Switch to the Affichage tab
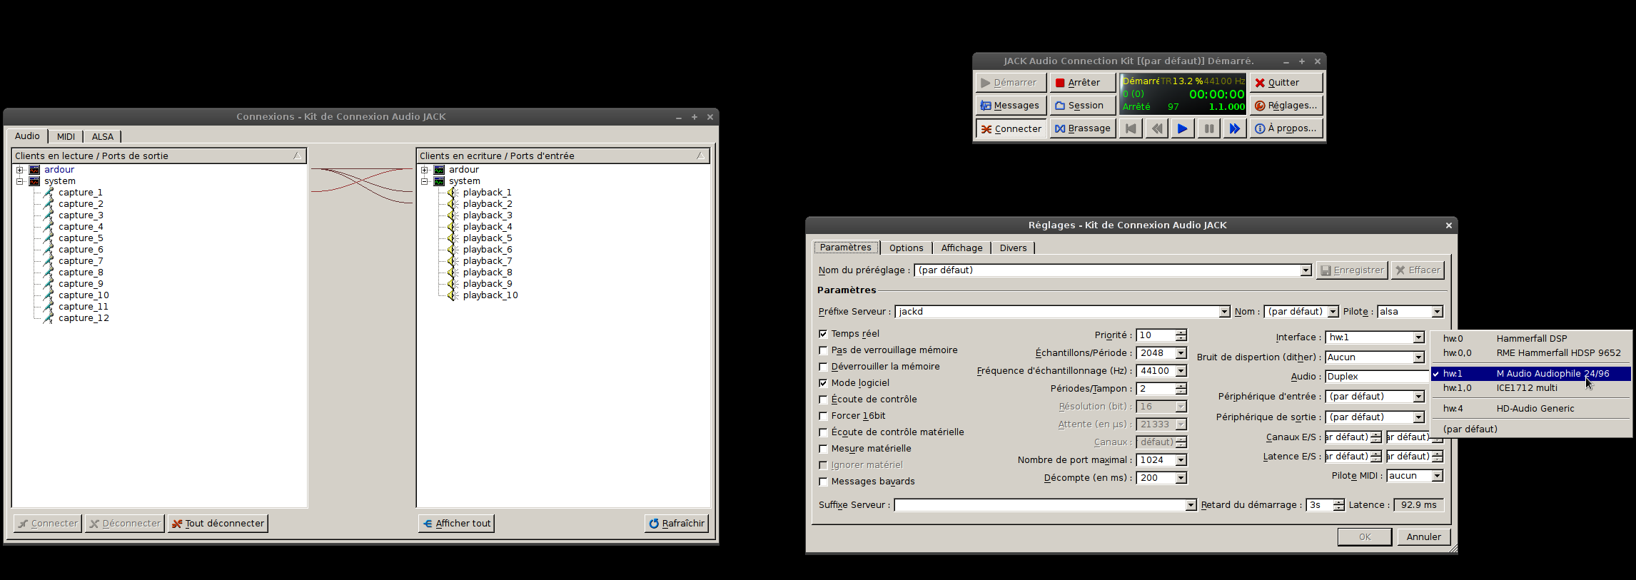Screen dimensions: 1636x580 point(961,248)
